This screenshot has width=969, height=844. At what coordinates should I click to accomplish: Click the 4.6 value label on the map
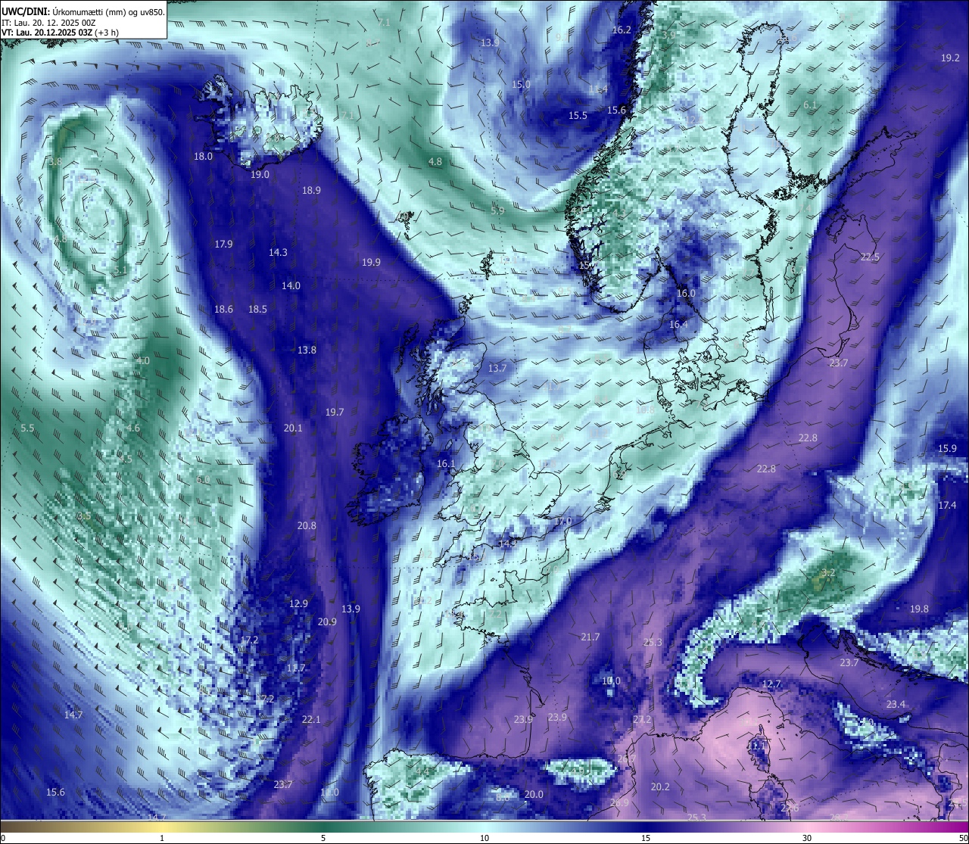pyautogui.click(x=133, y=428)
